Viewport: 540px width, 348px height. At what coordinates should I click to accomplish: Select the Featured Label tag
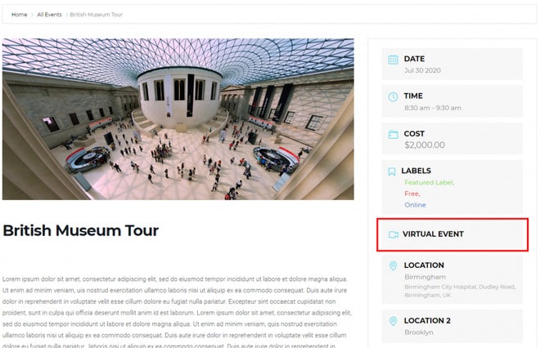(429, 183)
